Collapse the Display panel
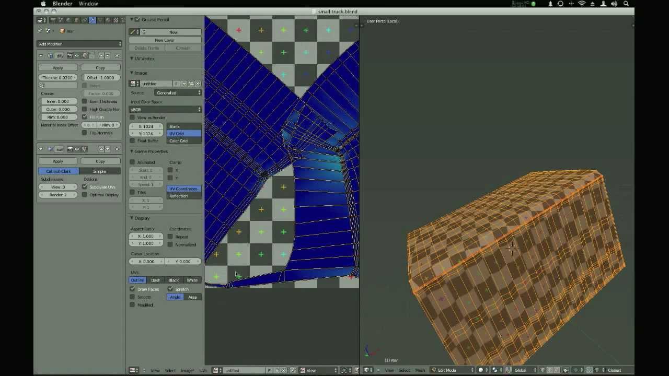The width and height of the screenshot is (669, 376). point(132,218)
